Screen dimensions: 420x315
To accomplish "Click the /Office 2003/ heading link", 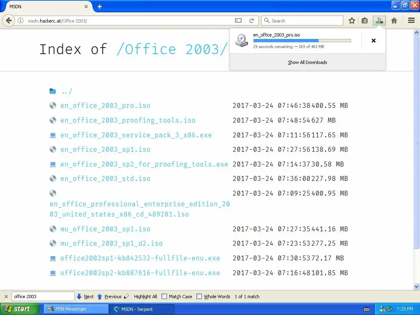I will click(x=172, y=49).
